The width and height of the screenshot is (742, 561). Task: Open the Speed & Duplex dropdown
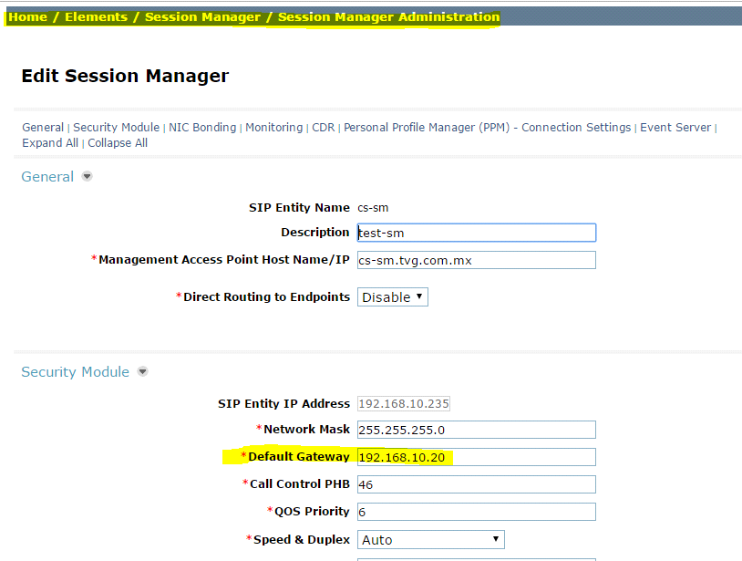click(x=430, y=540)
